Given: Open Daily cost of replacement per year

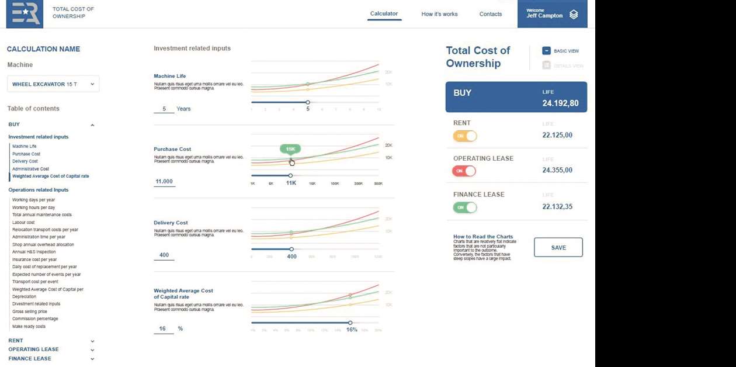Looking at the screenshot, I should click(x=44, y=266).
